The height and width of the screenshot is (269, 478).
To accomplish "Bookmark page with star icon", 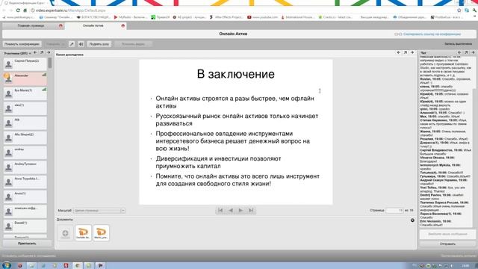I will [x=459, y=10].
